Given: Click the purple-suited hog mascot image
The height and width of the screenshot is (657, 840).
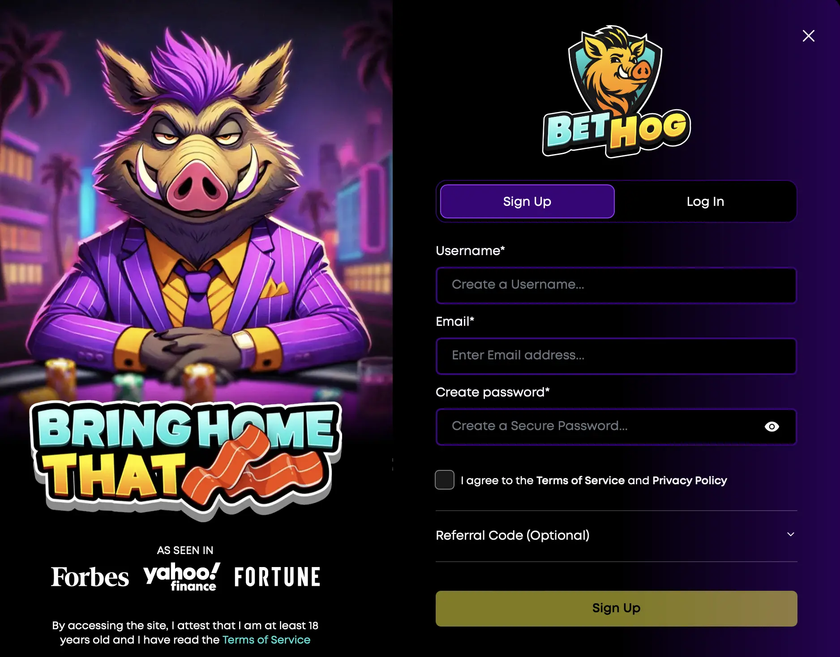Looking at the screenshot, I should coord(196,201).
